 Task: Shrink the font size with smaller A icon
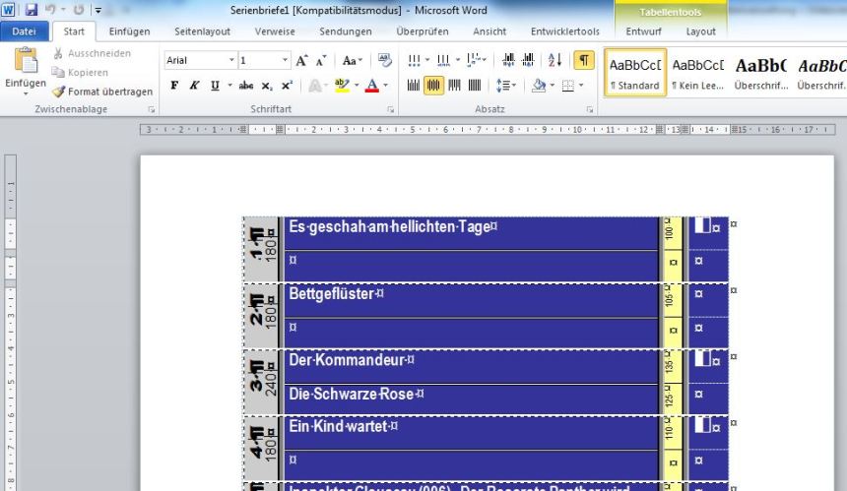coord(321,60)
